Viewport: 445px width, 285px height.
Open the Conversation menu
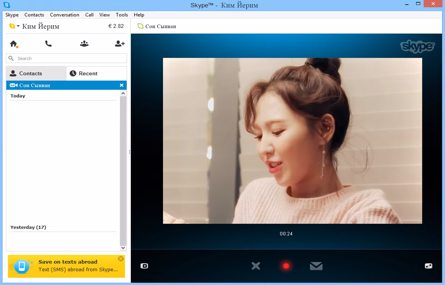[x=65, y=15]
